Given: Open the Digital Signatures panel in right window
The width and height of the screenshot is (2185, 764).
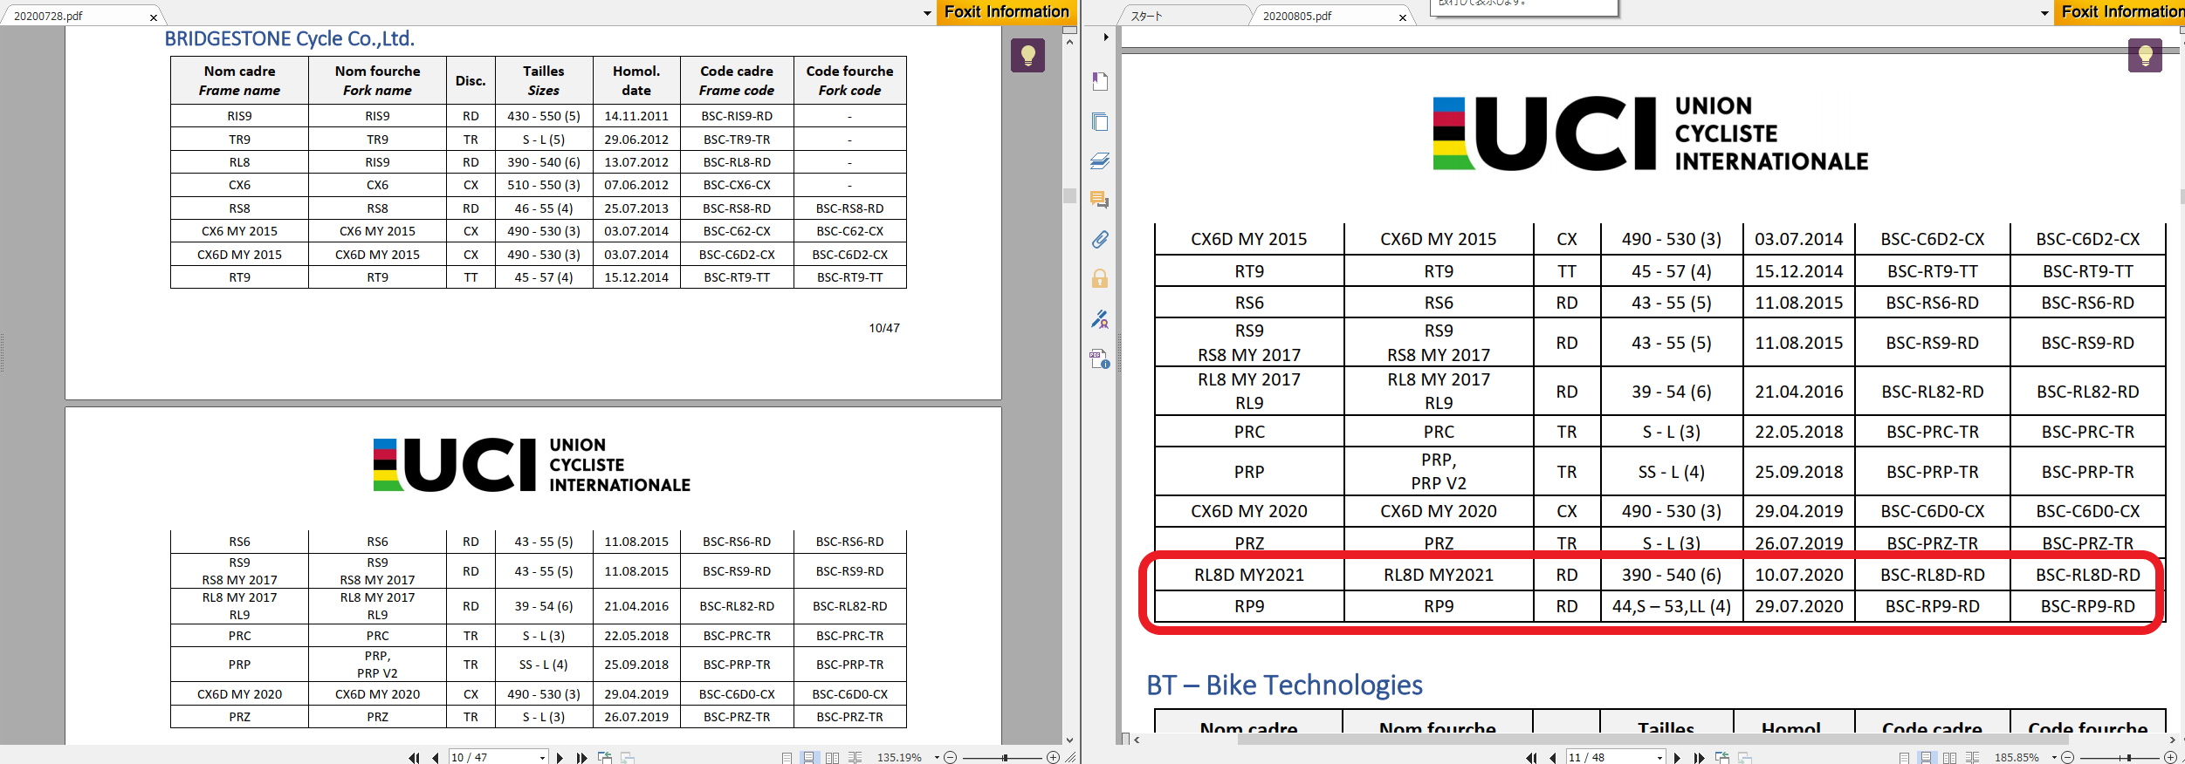Looking at the screenshot, I should coord(1100,319).
